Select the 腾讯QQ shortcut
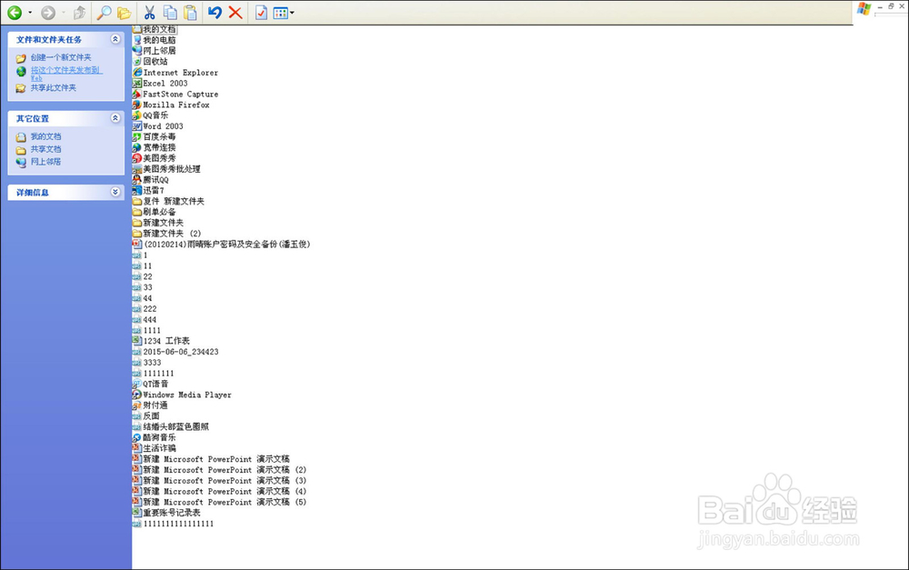This screenshot has width=909, height=570. pyautogui.click(x=151, y=180)
